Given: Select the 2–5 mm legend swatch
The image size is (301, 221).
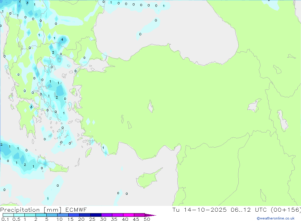Looking at the screenshot, I should coord(41,215).
